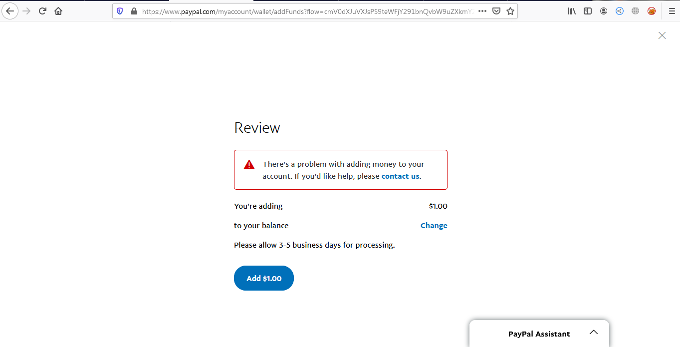This screenshot has height=347, width=680.
Task: Toggle the sidebar view icon
Action: point(588,11)
